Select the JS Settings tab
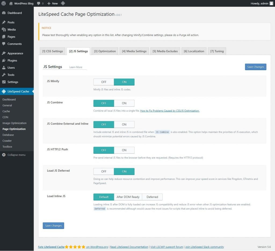 pyautogui.click(x=78, y=51)
